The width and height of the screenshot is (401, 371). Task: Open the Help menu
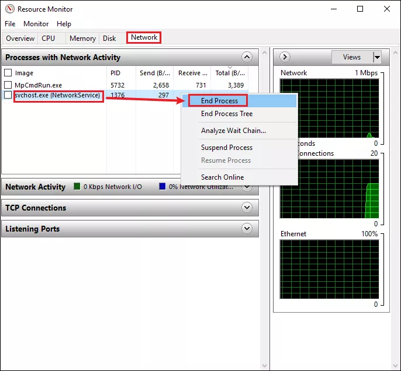tap(64, 24)
